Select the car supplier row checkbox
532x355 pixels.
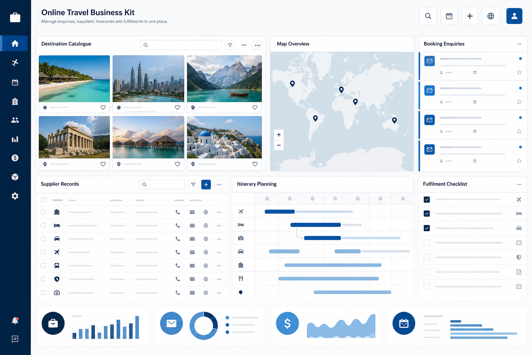(43, 239)
